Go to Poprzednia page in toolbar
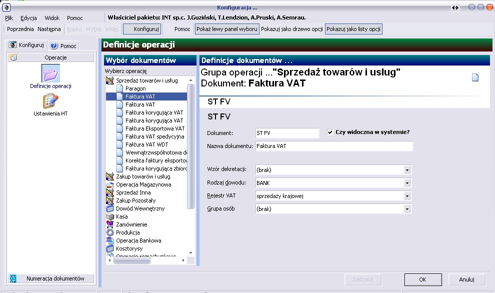 pos(20,29)
